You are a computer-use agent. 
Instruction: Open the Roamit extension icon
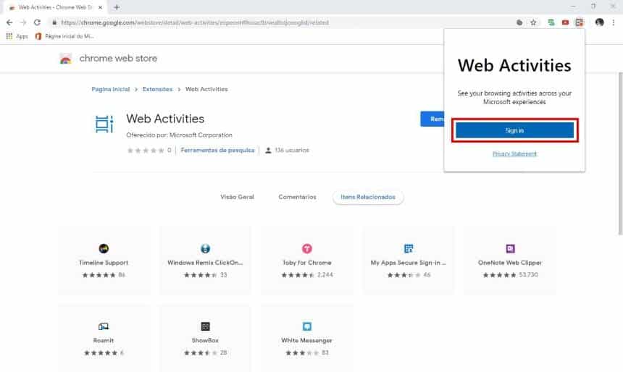point(104,326)
